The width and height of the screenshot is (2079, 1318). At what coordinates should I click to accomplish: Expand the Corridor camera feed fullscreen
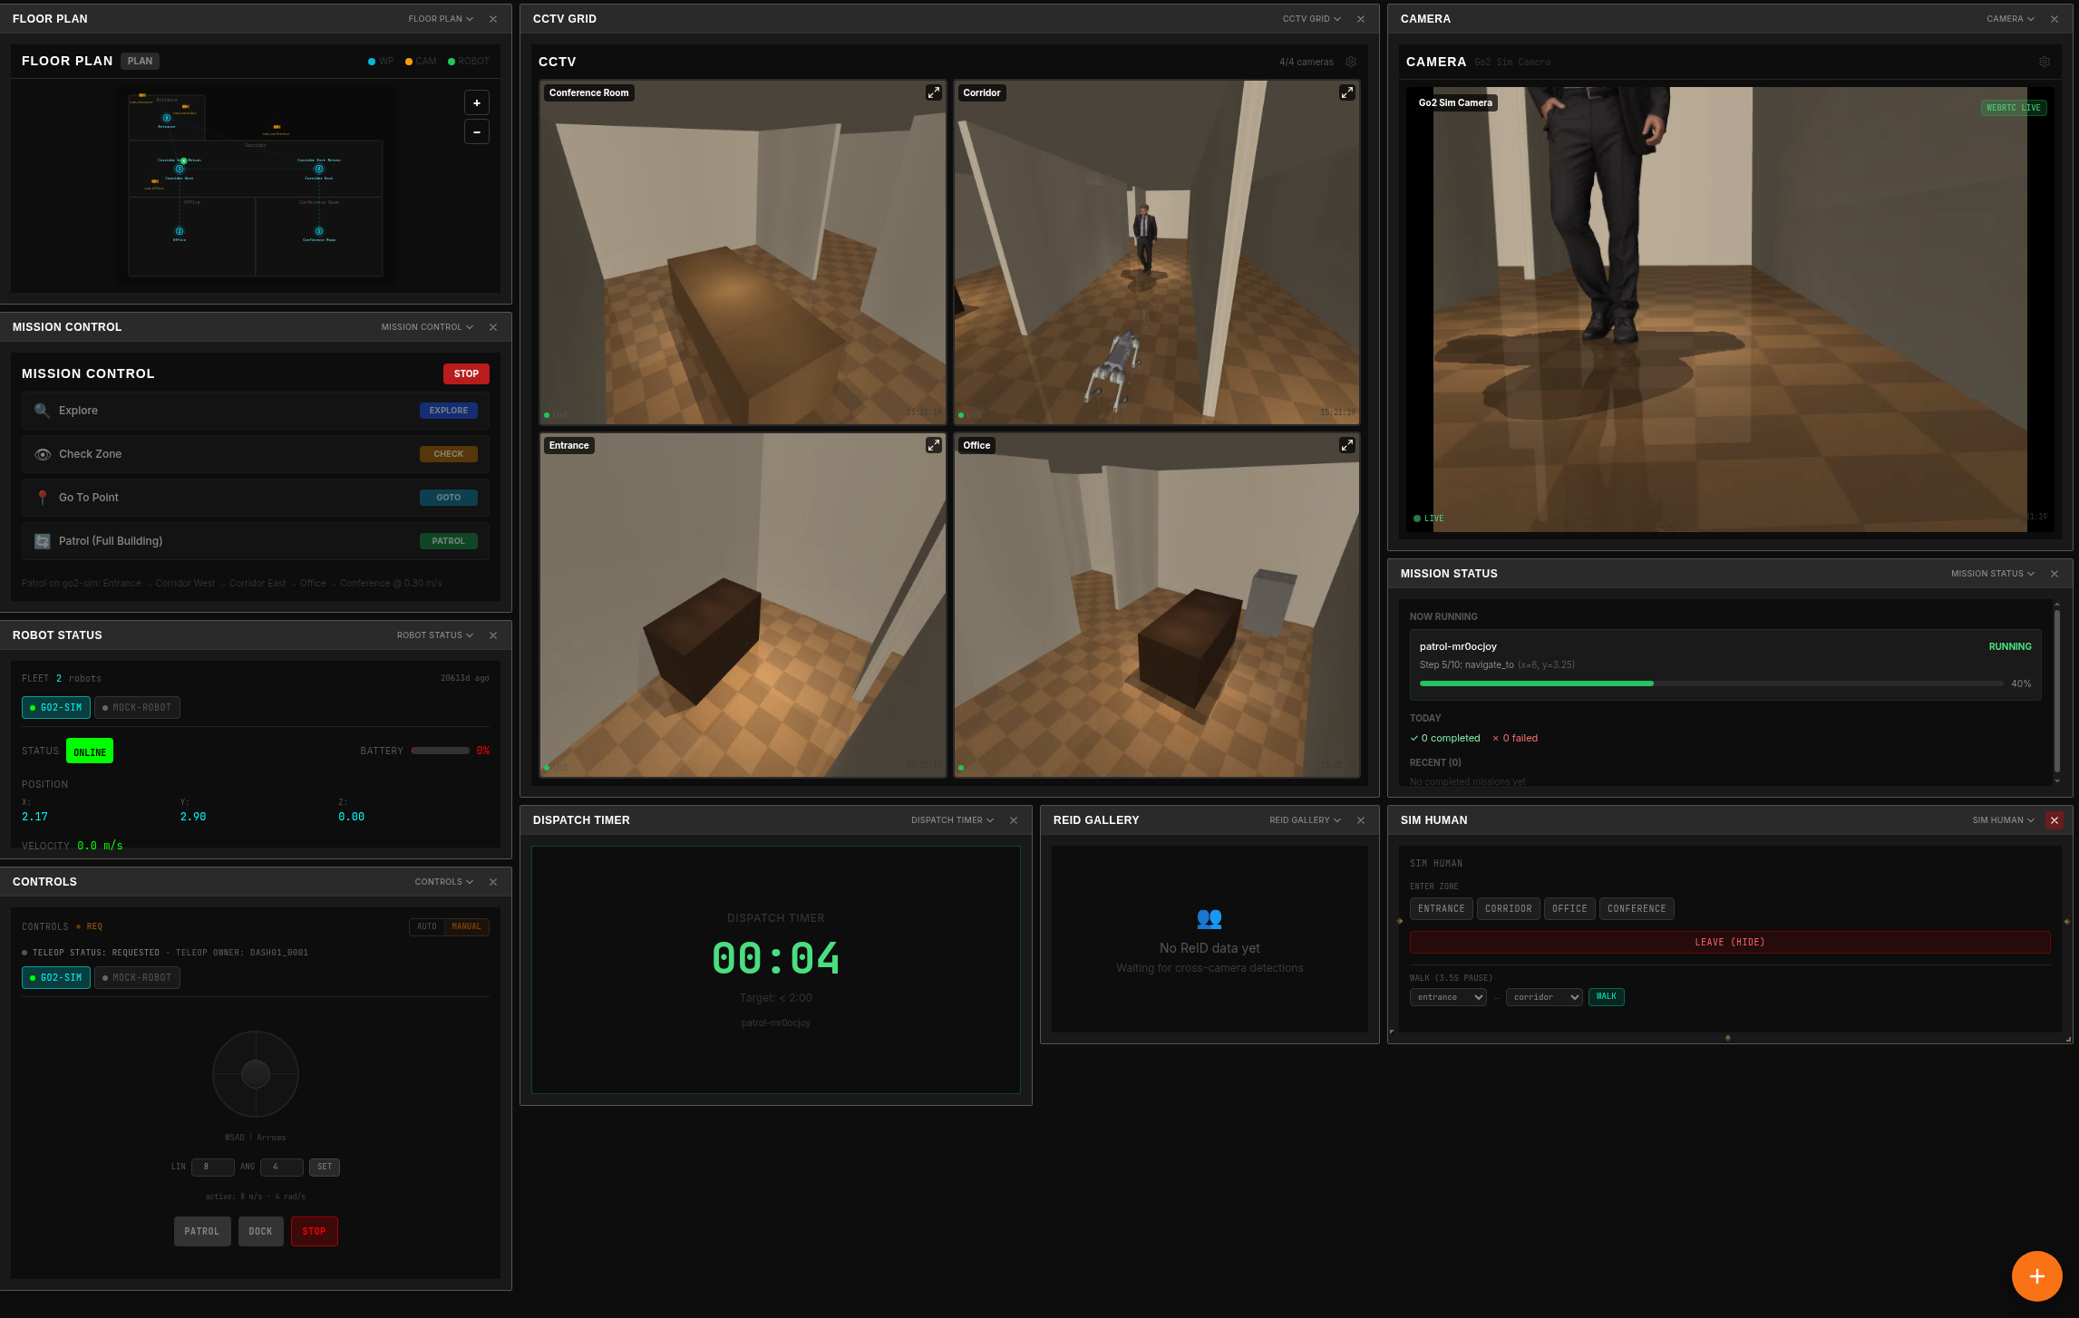tap(1347, 92)
